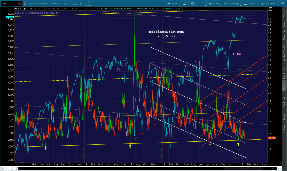Open the flask quick-study icon next to Share
The image size is (287, 171).
(184, 3)
